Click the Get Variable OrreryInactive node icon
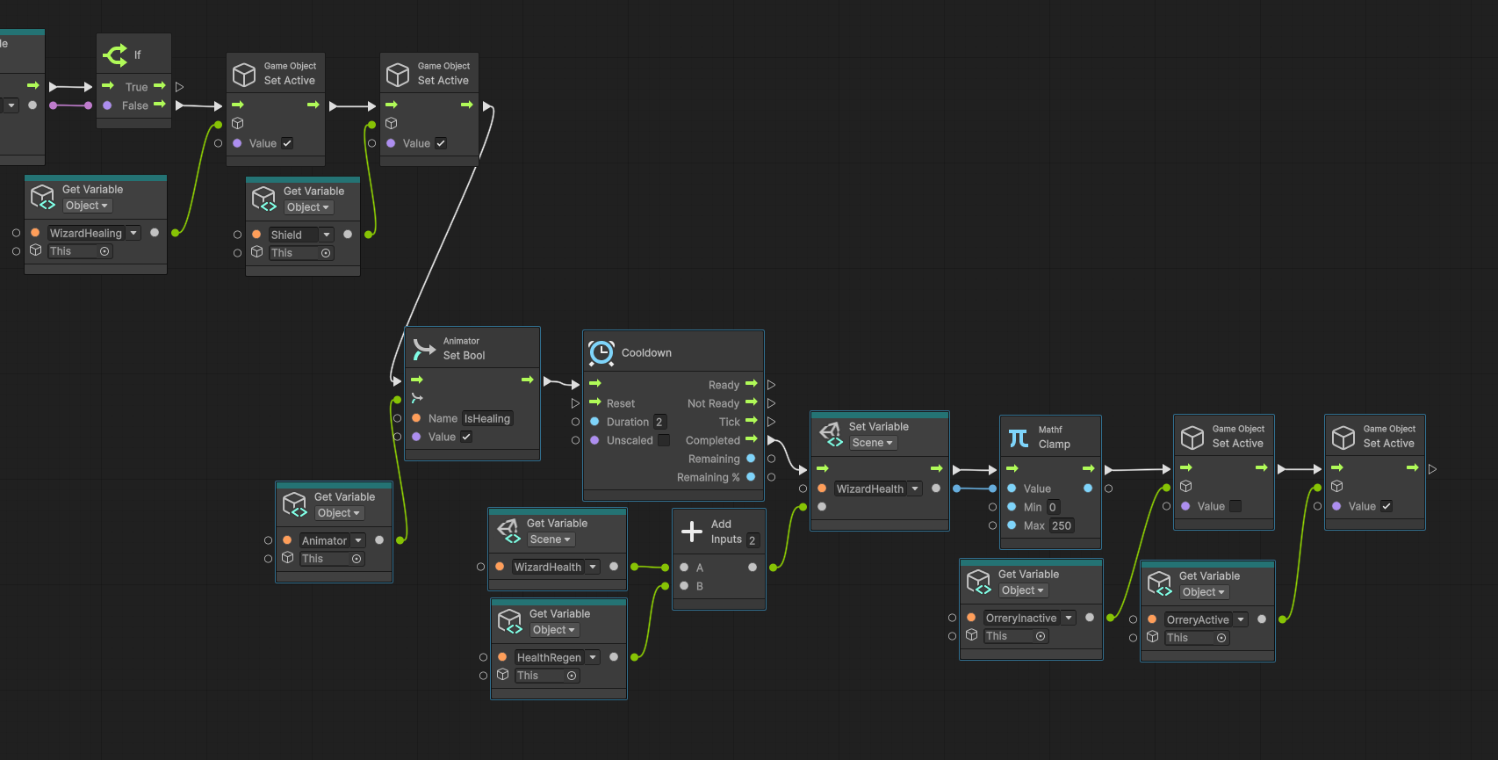The width and height of the screenshot is (1498, 760). click(x=979, y=582)
